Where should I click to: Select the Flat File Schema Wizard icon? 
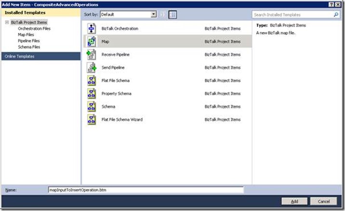click(92, 119)
